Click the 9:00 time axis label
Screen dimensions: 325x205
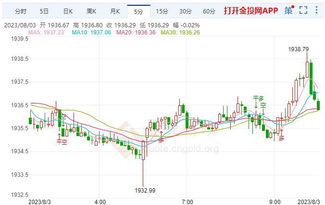pyautogui.click(x=275, y=202)
